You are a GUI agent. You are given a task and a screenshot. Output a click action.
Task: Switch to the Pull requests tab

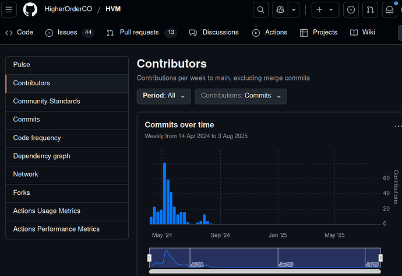142,32
